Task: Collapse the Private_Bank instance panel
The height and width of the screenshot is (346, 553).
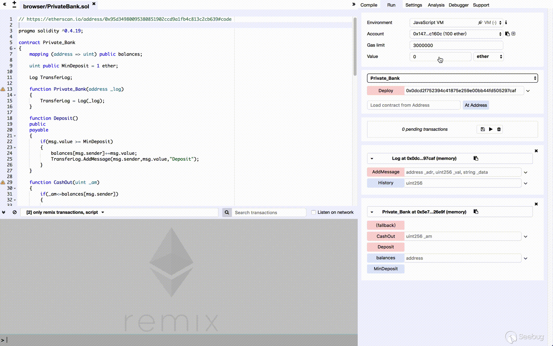Action: (x=372, y=212)
